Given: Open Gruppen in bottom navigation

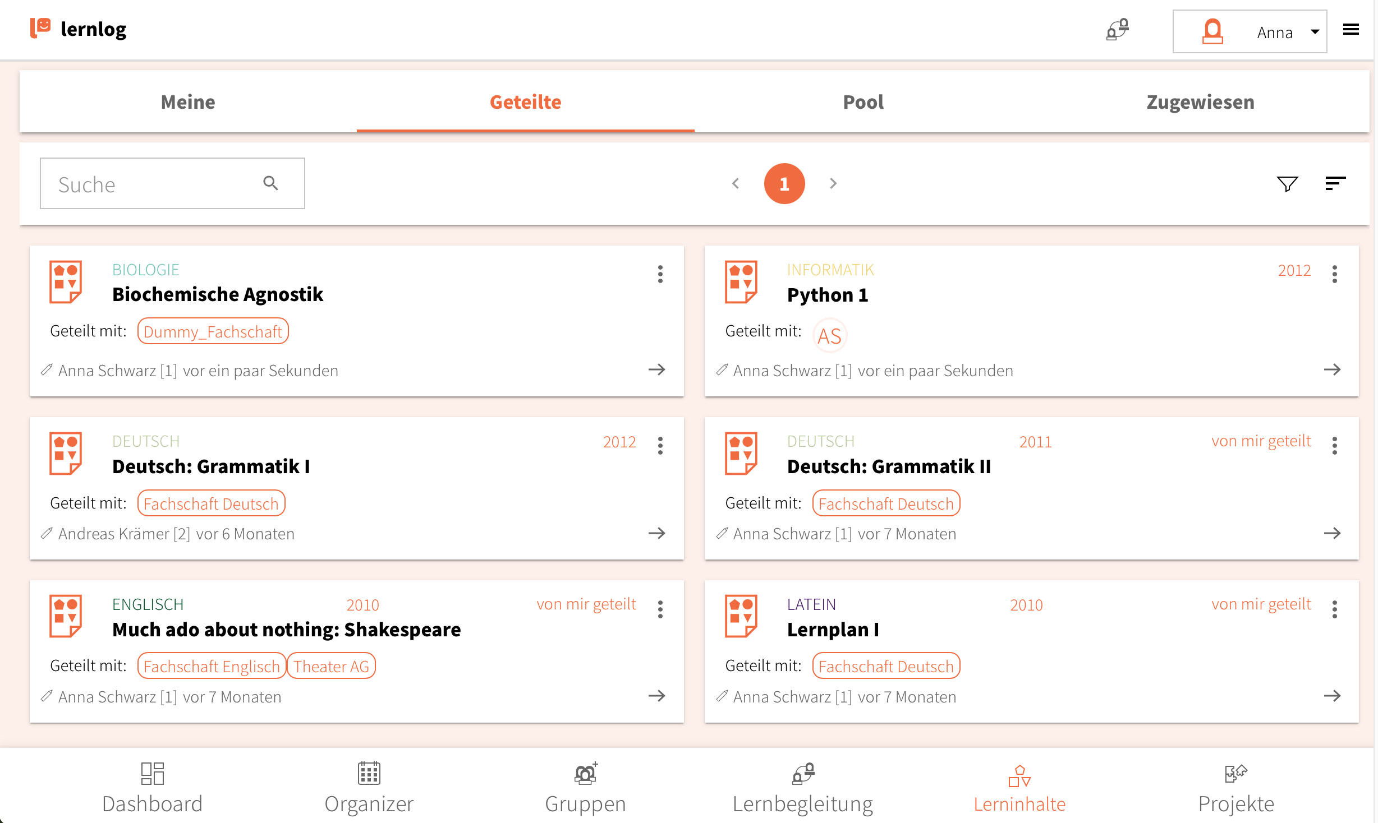Looking at the screenshot, I should (x=585, y=788).
